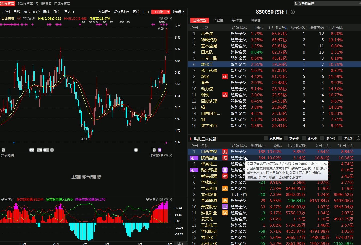This screenshot has width=361, height=245.
Task: Switch chart to 分时 view
Action: 7,12
